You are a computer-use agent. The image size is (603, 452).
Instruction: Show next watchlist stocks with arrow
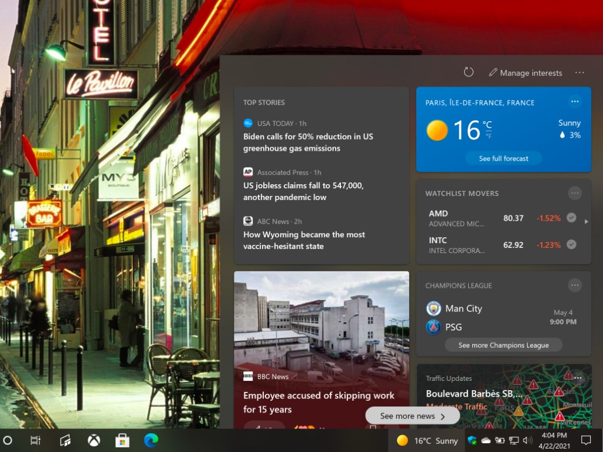point(586,222)
